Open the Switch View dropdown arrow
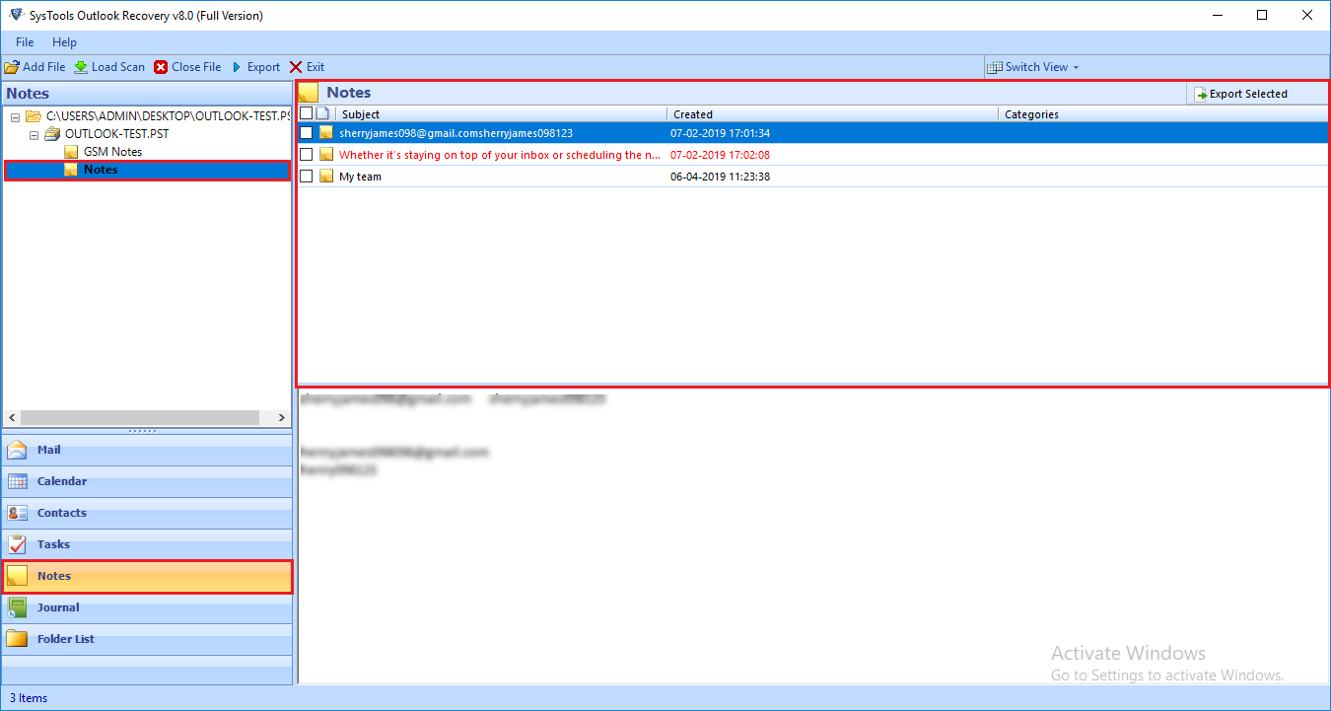 (1076, 68)
